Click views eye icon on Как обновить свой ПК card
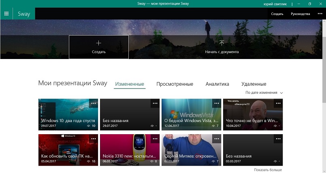The height and width of the screenshot is (173, 326). (89, 161)
